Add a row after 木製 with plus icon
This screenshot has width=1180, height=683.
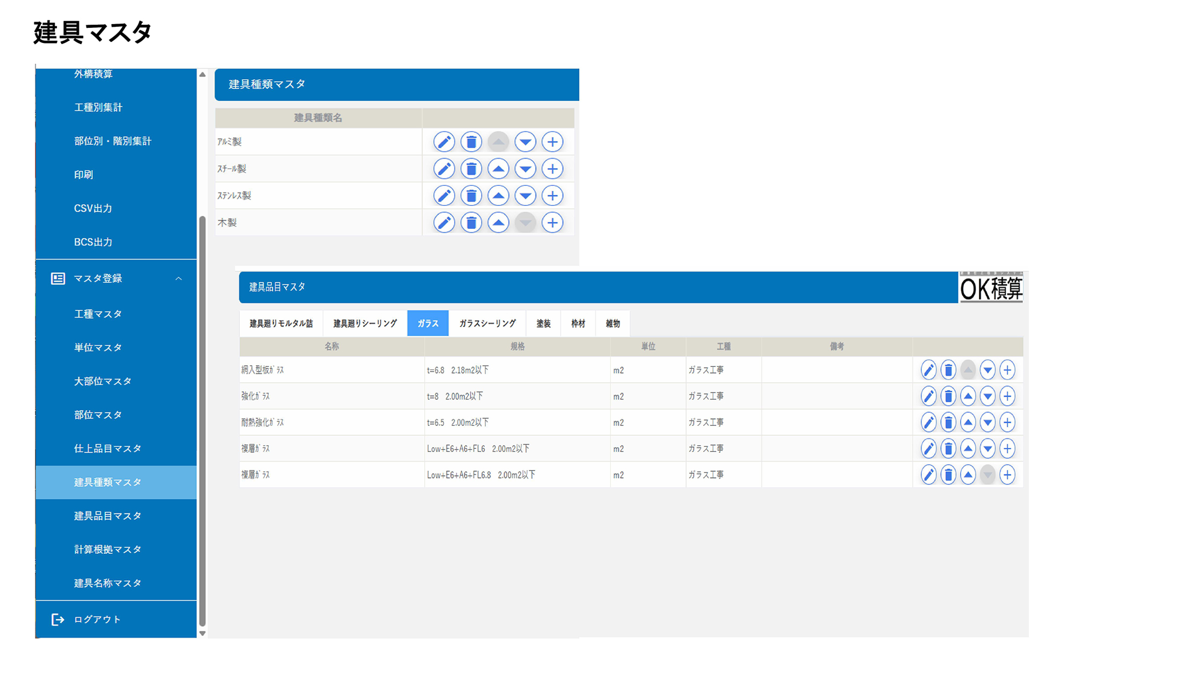coord(552,222)
